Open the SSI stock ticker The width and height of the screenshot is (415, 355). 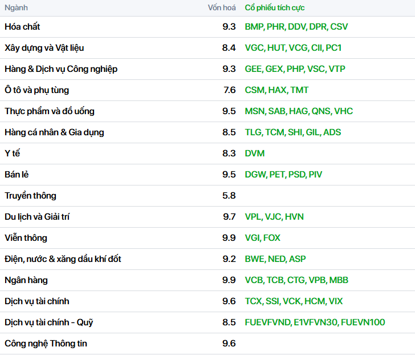pos(272,301)
